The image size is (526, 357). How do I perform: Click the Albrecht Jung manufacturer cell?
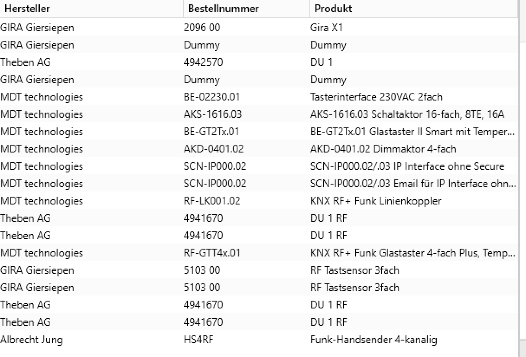31,340
